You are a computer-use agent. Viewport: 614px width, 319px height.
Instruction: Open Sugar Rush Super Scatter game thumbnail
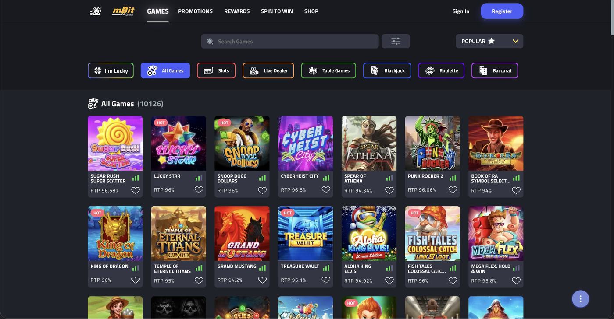[x=115, y=143]
